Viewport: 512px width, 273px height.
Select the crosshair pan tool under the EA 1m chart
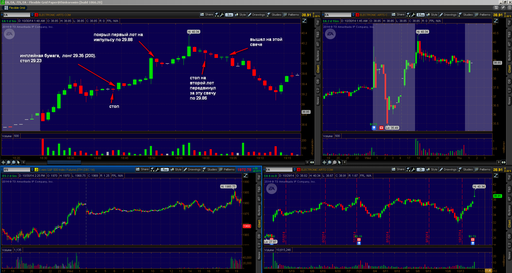tap(3, 162)
